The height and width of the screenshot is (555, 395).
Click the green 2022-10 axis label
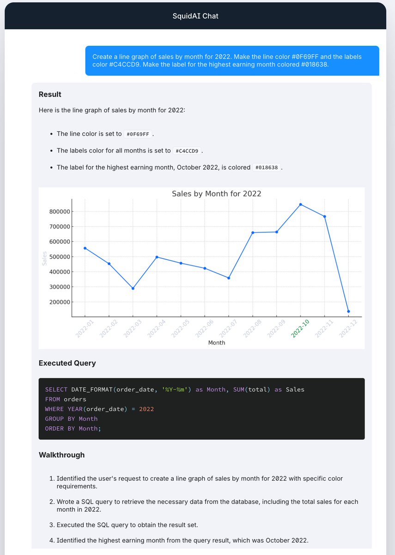coord(301,328)
